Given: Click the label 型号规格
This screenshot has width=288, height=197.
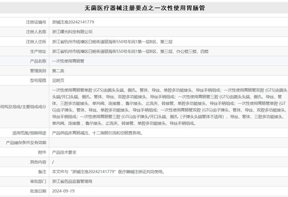Looking at the screenshot, I should click(38, 80).
